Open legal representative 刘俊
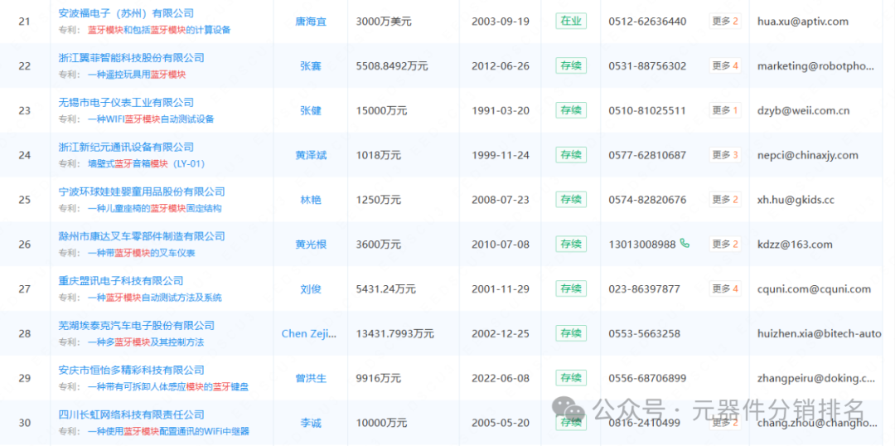 pyautogui.click(x=311, y=288)
